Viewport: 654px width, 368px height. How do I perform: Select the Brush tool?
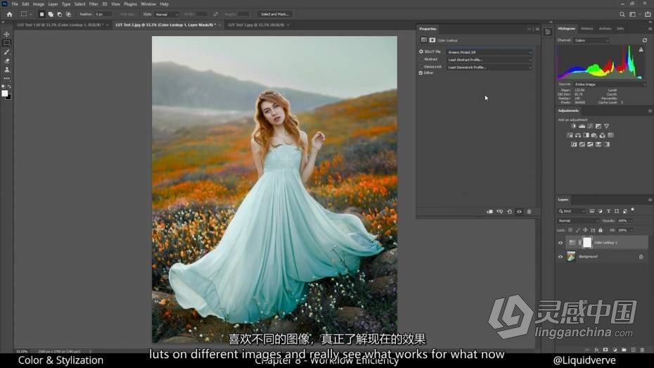(x=6, y=52)
